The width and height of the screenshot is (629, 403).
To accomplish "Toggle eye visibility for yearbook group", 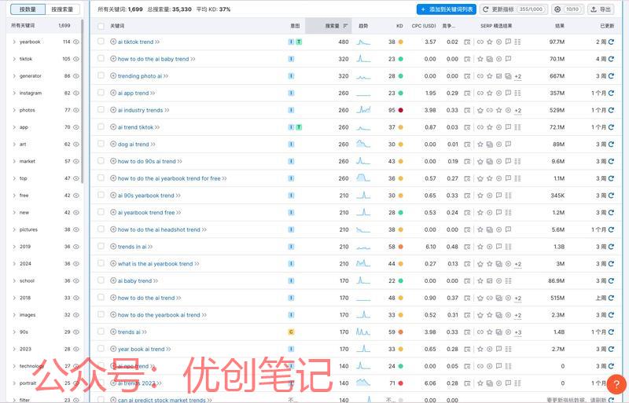I will (76, 42).
